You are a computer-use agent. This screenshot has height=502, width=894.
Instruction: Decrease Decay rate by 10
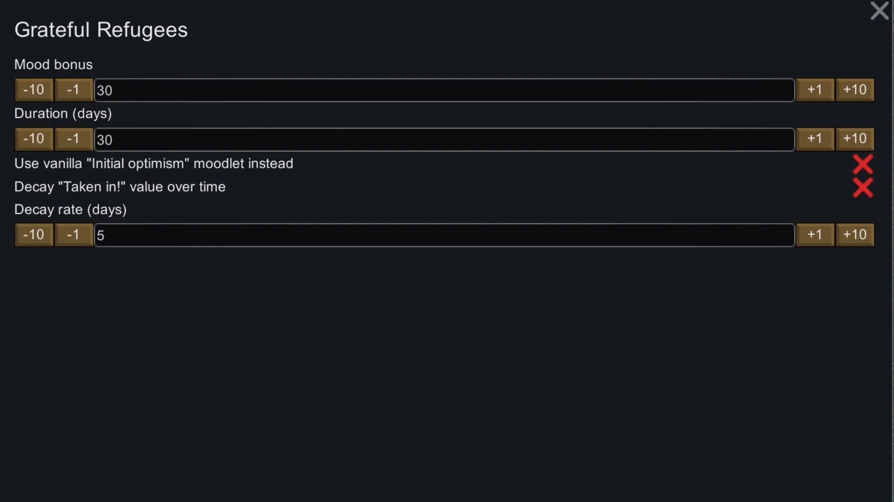[x=34, y=235]
